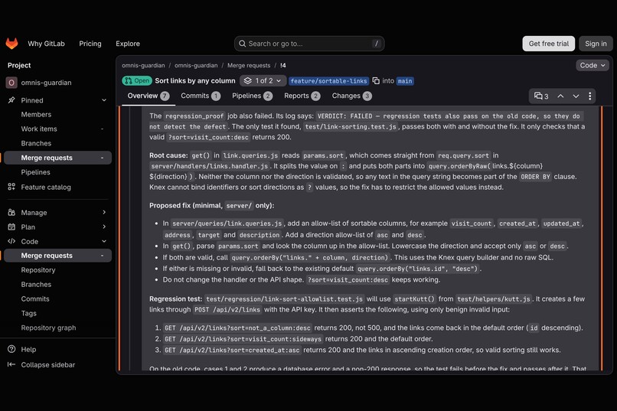This screenshot has width=617, height=411.
Task: Click the Project sidebar heading
Action: (x=19, y=65)
